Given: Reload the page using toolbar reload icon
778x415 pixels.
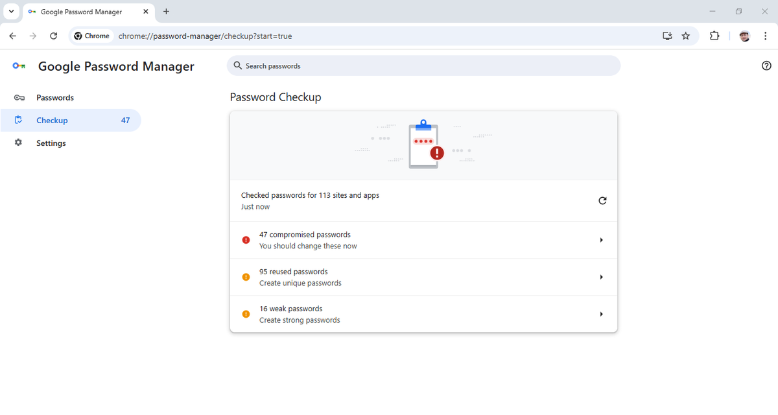Looking at the screenshot, I should [54, 36].
